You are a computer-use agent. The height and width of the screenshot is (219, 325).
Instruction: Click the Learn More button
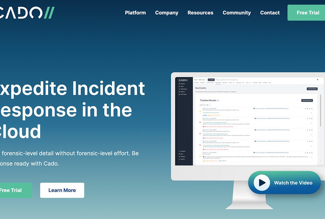point(62,190)
